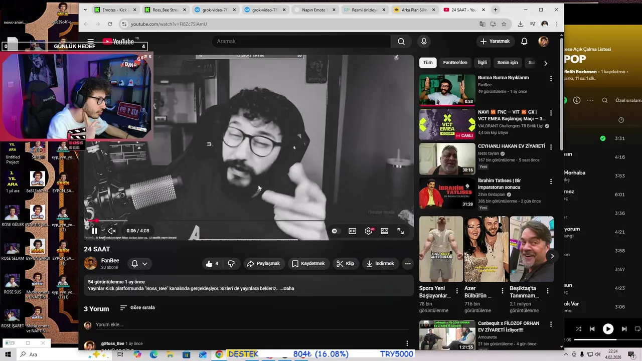Open more actions menu beside İndirmek

pyautogui.click(x=408, y=264)
